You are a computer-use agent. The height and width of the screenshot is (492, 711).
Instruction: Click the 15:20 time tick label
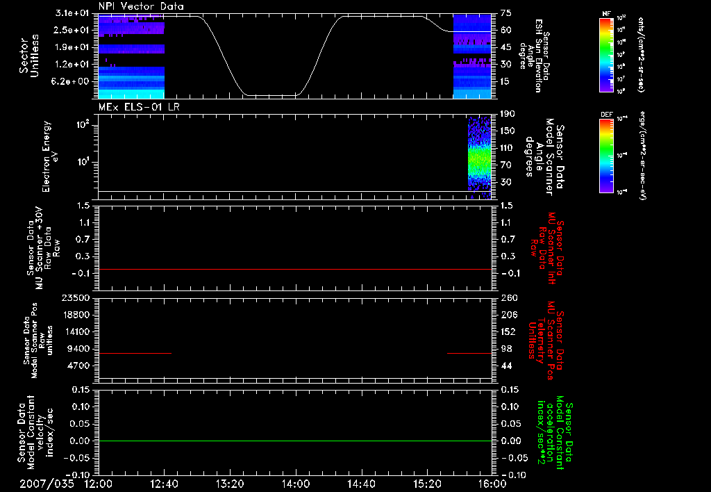coord(427,484)
